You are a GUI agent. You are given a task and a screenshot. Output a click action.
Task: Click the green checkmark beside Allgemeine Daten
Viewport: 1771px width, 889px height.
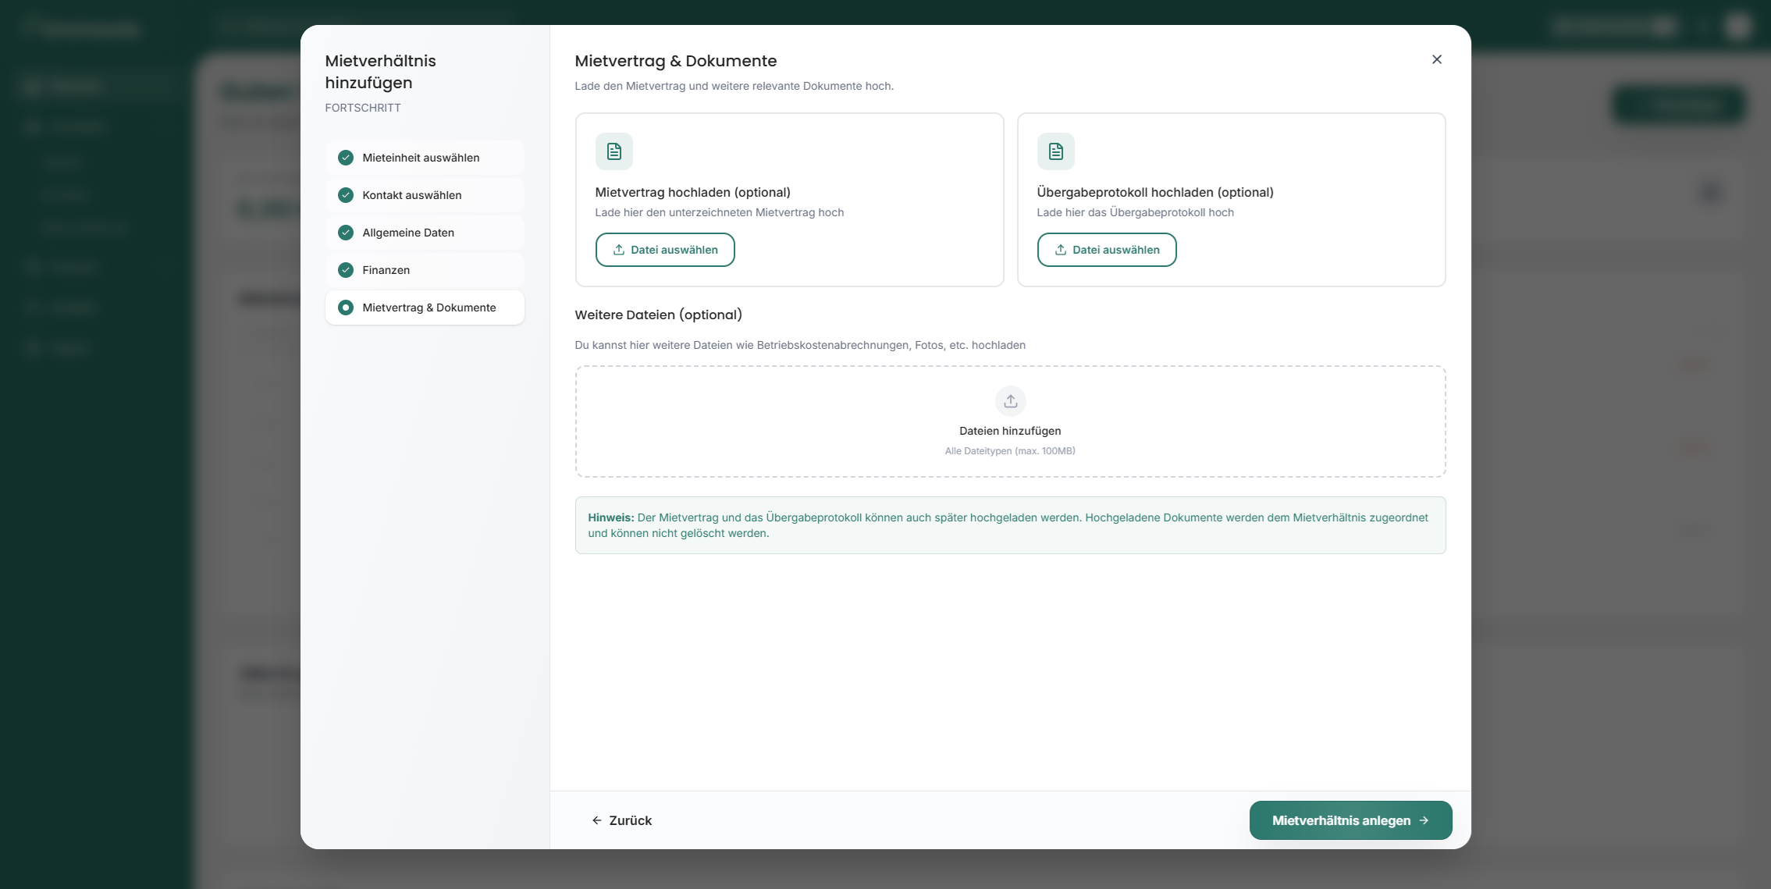click(346, 233)
